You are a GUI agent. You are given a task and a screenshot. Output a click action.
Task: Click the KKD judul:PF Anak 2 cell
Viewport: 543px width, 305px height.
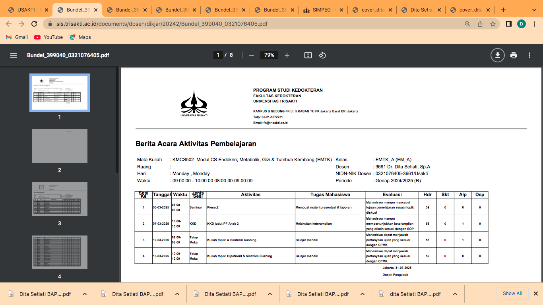(x=251, y=224)
